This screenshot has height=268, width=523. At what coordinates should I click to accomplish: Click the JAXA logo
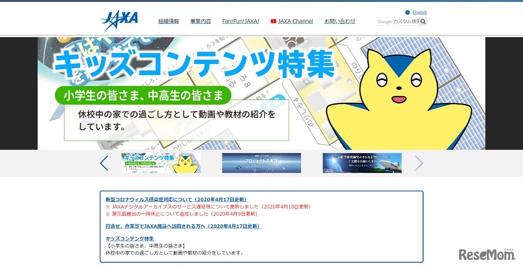tap(119, 20)
